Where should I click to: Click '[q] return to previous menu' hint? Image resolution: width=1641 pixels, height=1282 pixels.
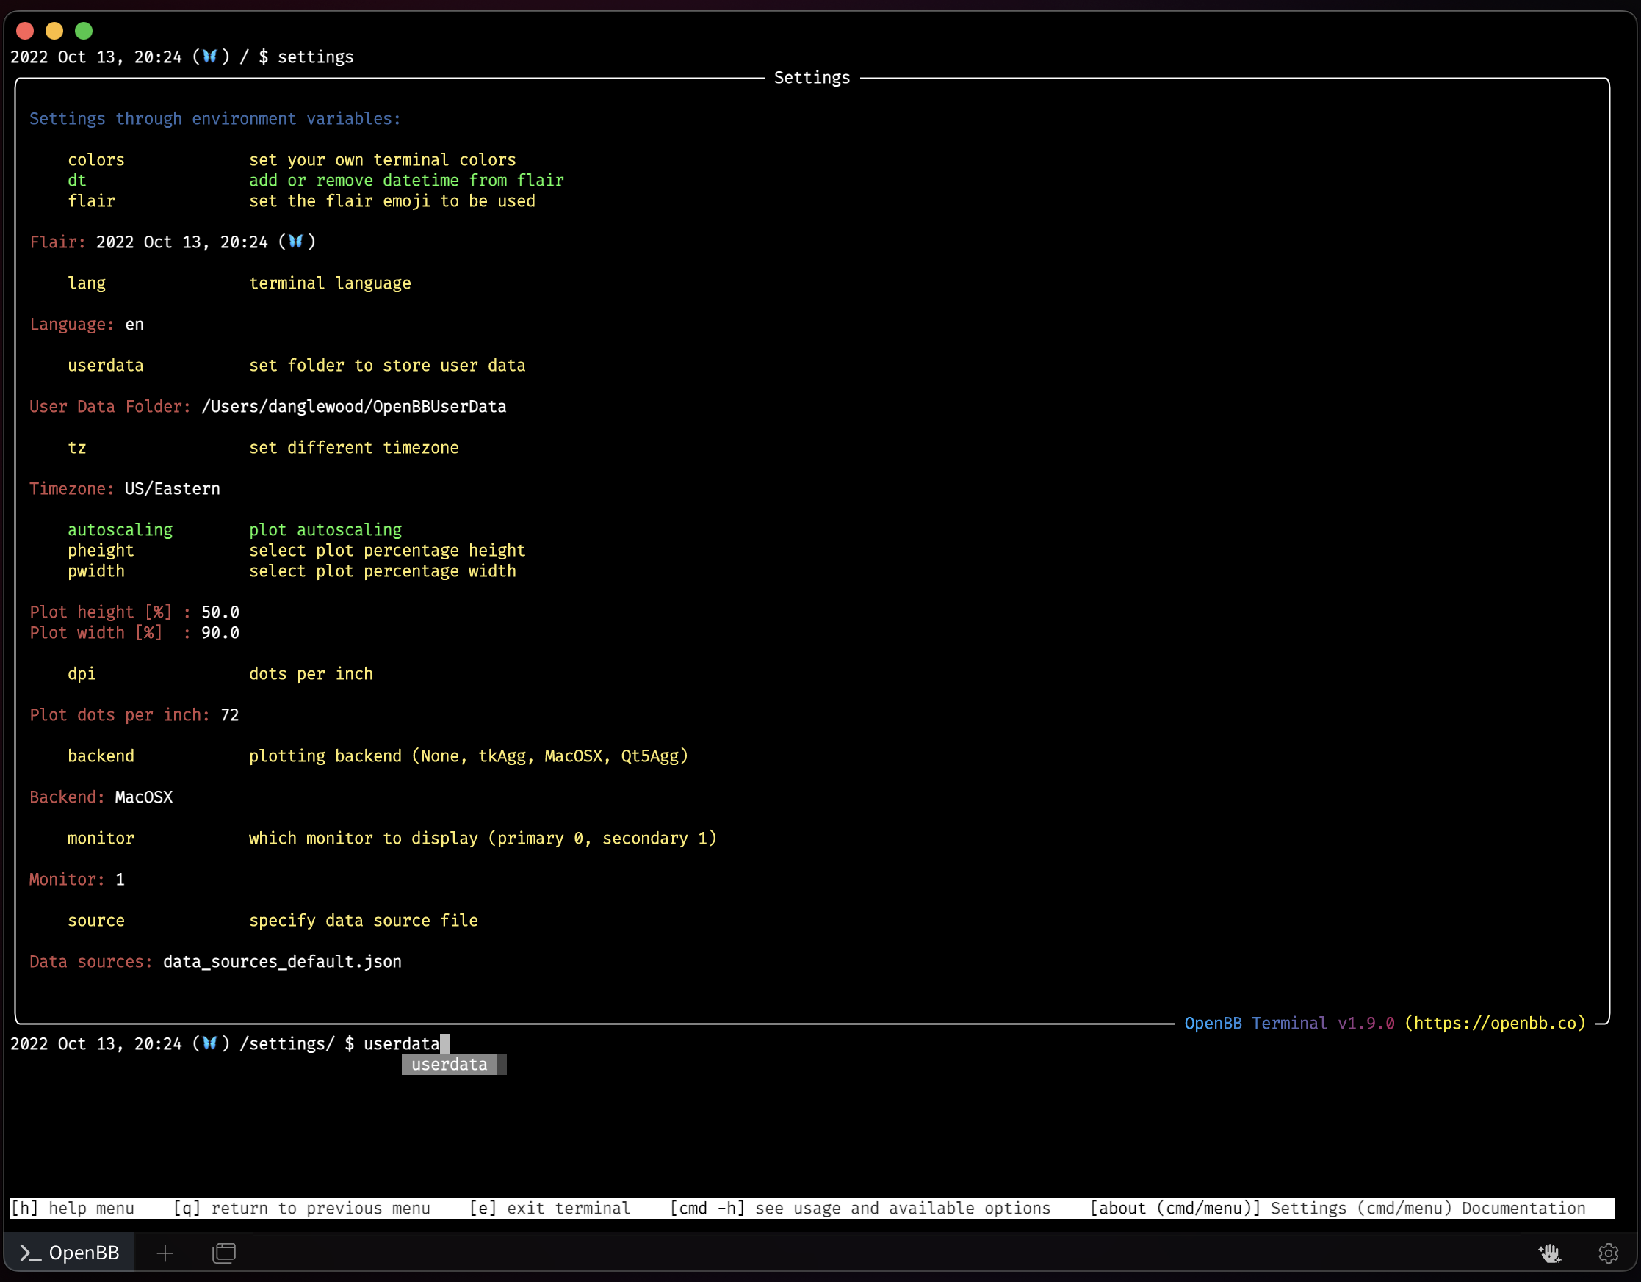point(302,1209)
